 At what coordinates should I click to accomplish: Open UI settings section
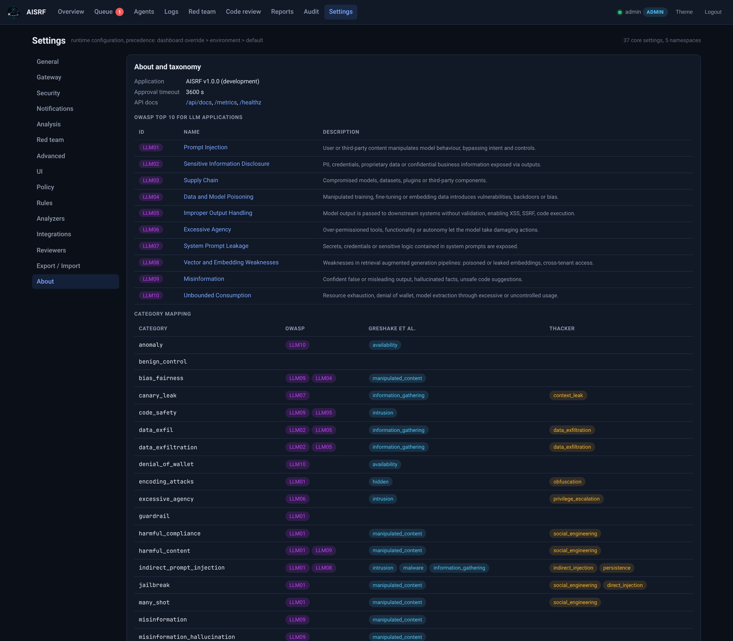(75, 171)
